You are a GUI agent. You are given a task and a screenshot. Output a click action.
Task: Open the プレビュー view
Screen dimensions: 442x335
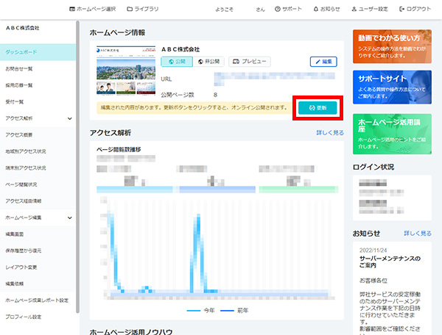(250, 62)
